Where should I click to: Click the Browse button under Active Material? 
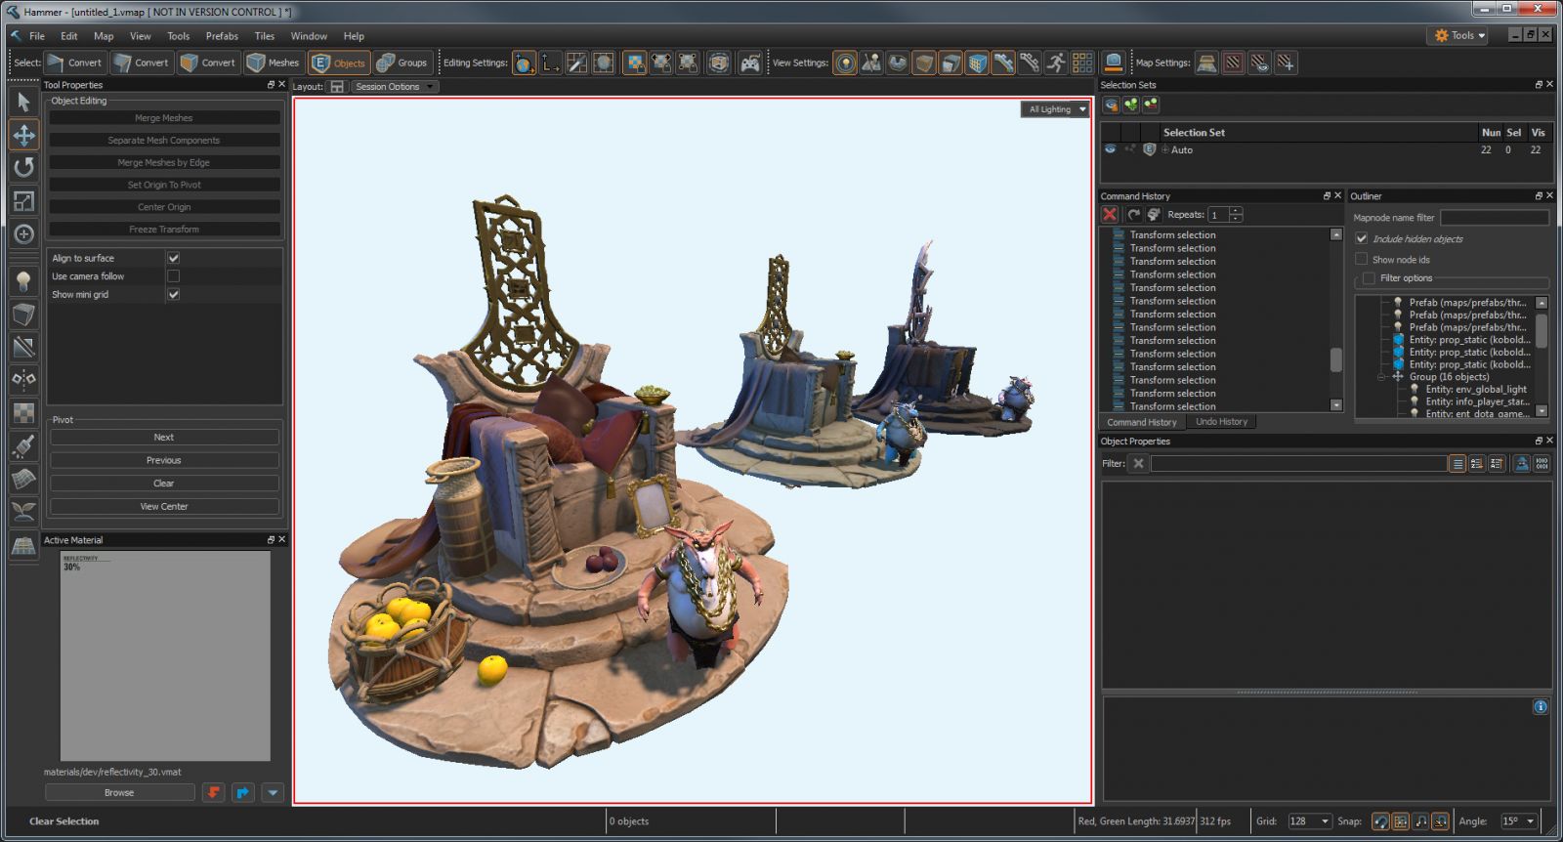point(119,793)
